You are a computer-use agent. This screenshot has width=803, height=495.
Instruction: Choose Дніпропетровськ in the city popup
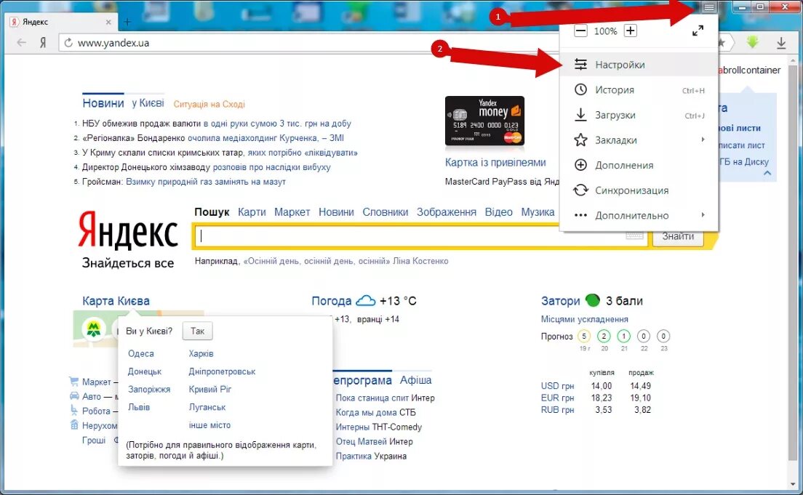point(222,371)
